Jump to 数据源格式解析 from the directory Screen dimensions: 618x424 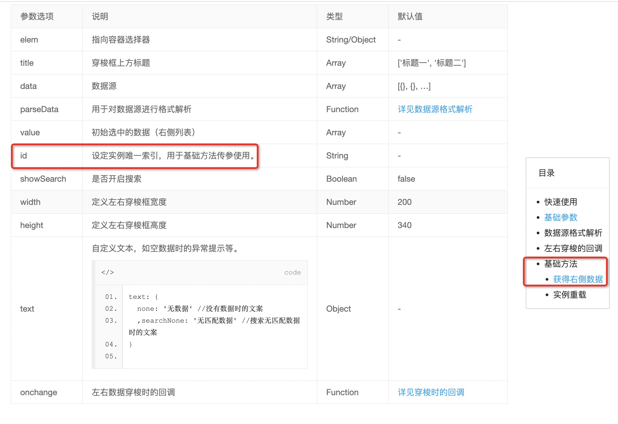[573, 233]
